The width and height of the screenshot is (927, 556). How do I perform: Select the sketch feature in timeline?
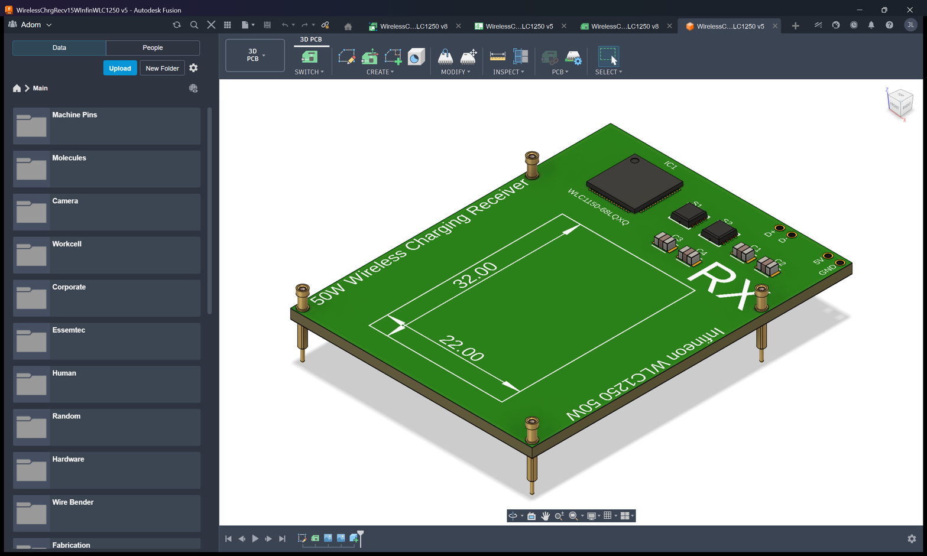[x=302, y=538]
